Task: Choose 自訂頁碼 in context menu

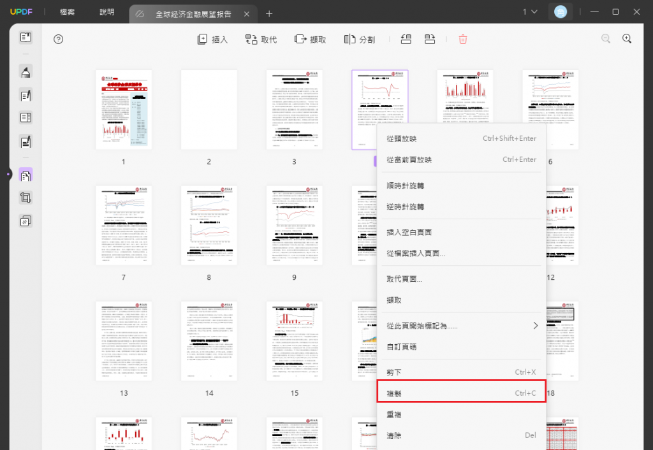Action: pyautogui.click(x=461, y=346)
